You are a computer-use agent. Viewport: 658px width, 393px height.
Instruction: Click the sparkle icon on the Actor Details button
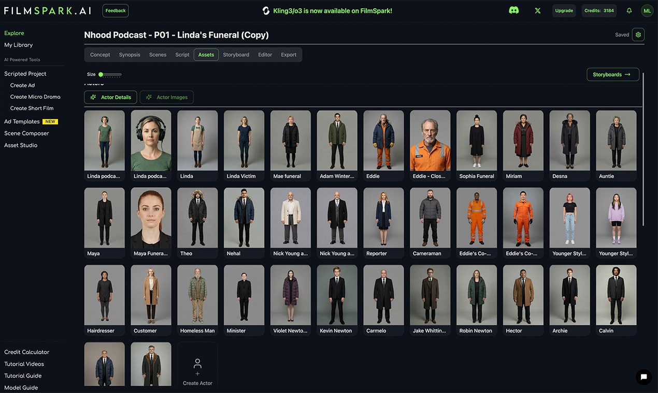point(93,97)
